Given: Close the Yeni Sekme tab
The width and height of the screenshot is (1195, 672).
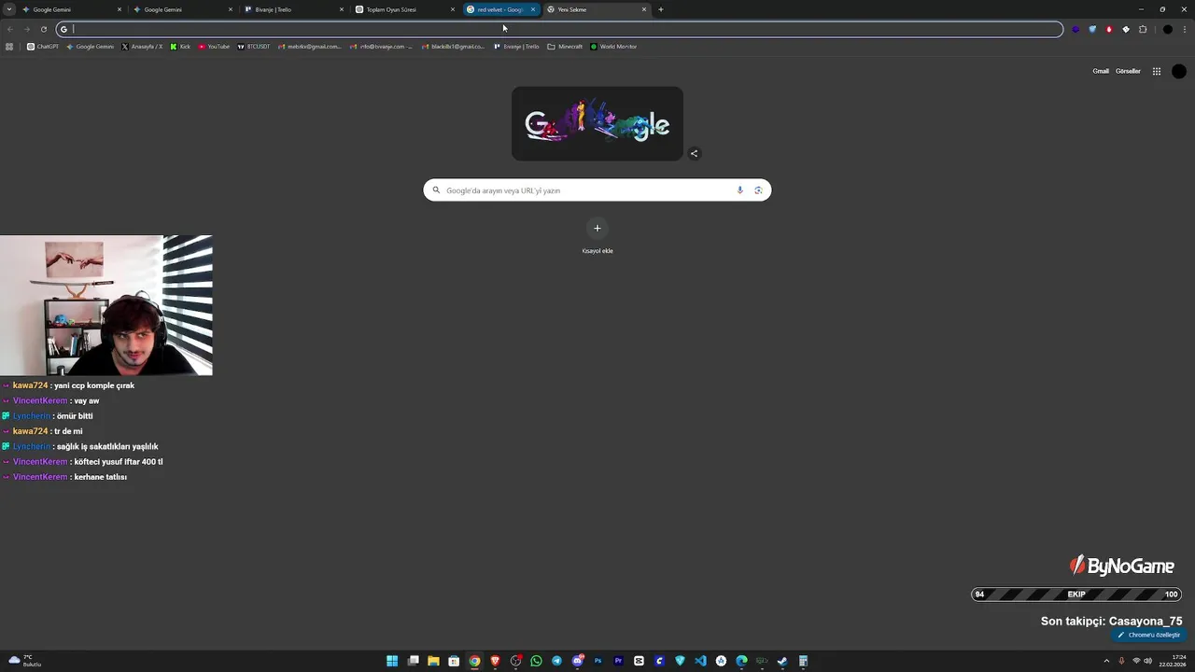Looking at the screenshot, I should coord(643,9).
